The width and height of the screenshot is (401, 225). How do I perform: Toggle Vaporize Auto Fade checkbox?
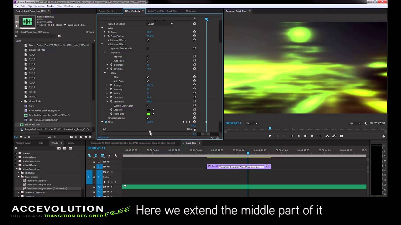pyautogui.click(x=148, y=61)
